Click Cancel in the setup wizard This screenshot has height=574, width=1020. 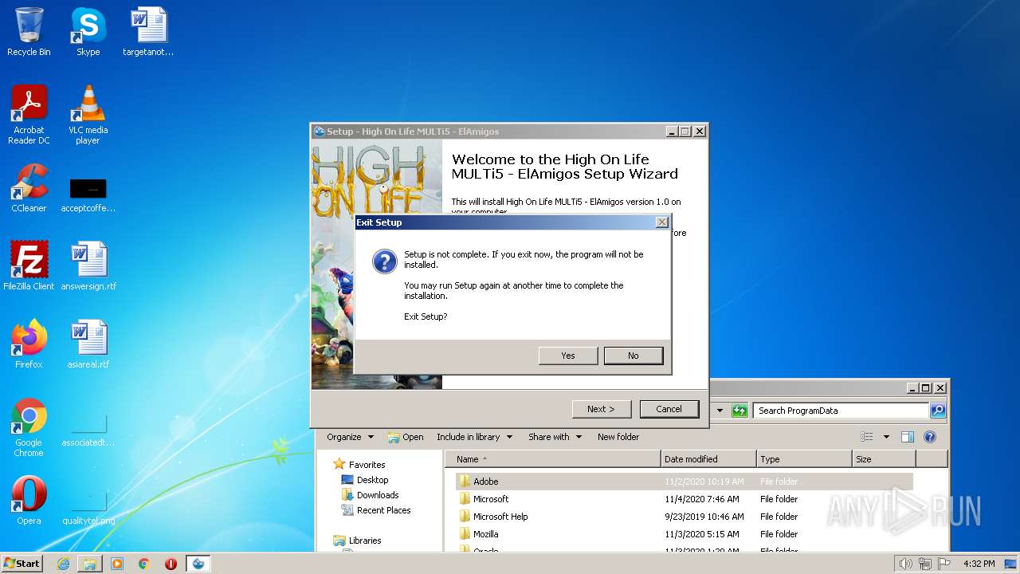click(x=669, y=409)
